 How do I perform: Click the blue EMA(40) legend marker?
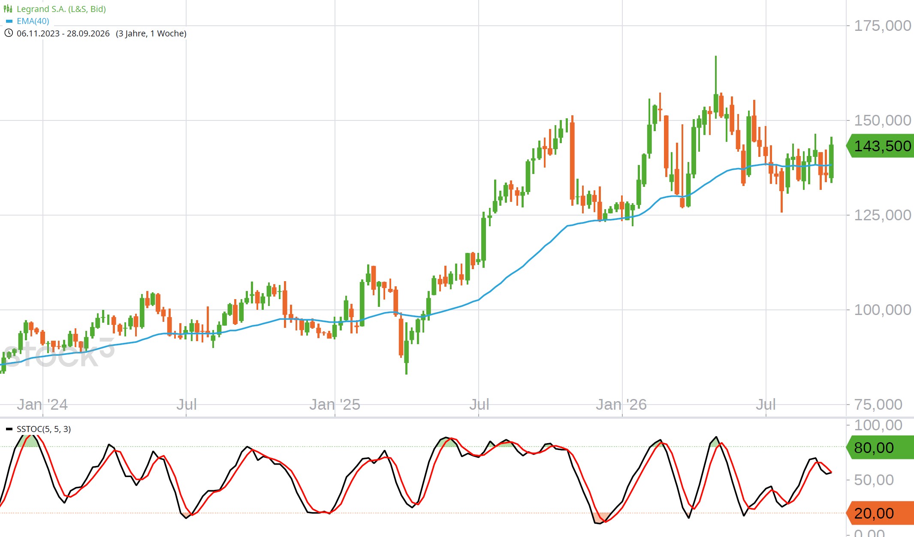pos(9,21)
